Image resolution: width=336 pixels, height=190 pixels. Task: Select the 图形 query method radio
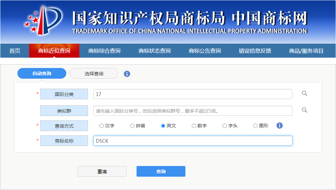(255, 126)
